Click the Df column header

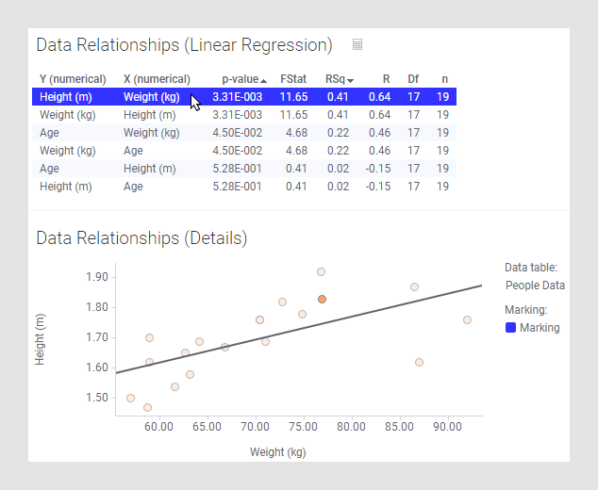(x=413, y=79)
